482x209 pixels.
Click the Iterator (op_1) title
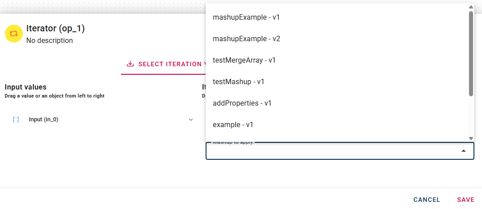click(x=56, y=29)
